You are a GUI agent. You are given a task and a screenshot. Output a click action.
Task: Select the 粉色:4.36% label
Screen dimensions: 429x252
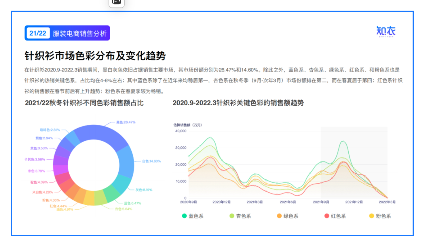pos(51,200)
